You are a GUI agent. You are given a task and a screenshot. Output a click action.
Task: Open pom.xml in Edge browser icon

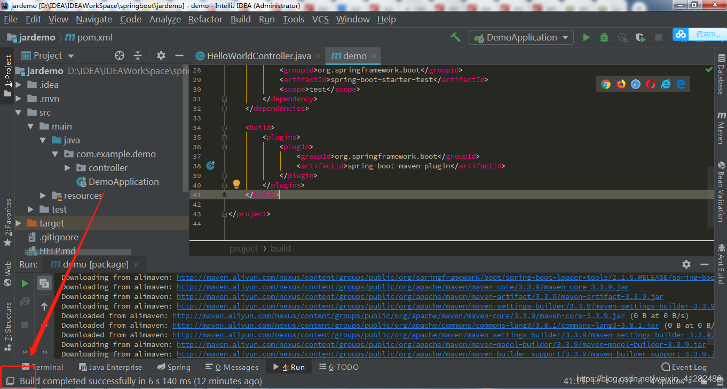click(x=681, y=84)
